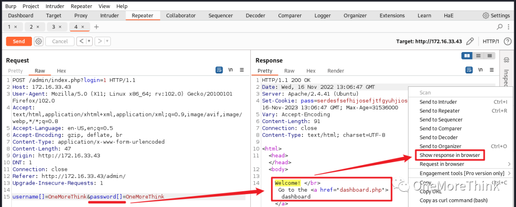
Task: Switch to the Collaborator tab
Action: tap(181, 15)
